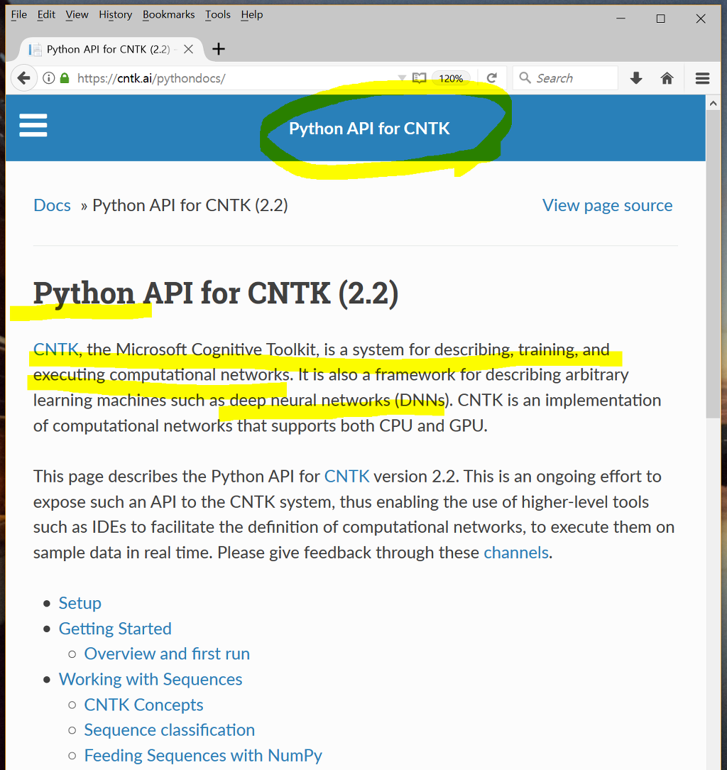Reload the page with the refresh icon

coord(491,78)
